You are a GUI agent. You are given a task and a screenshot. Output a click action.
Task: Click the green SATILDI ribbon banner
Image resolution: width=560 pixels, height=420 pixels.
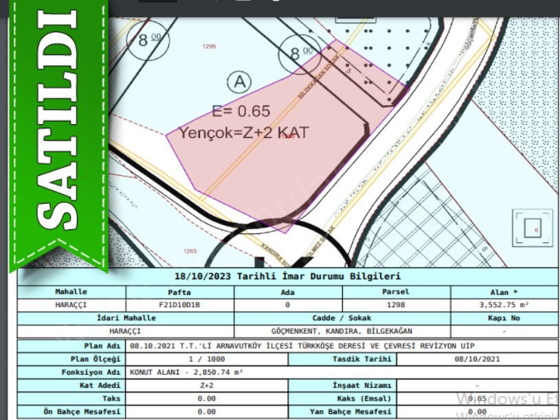coord(56,130)
